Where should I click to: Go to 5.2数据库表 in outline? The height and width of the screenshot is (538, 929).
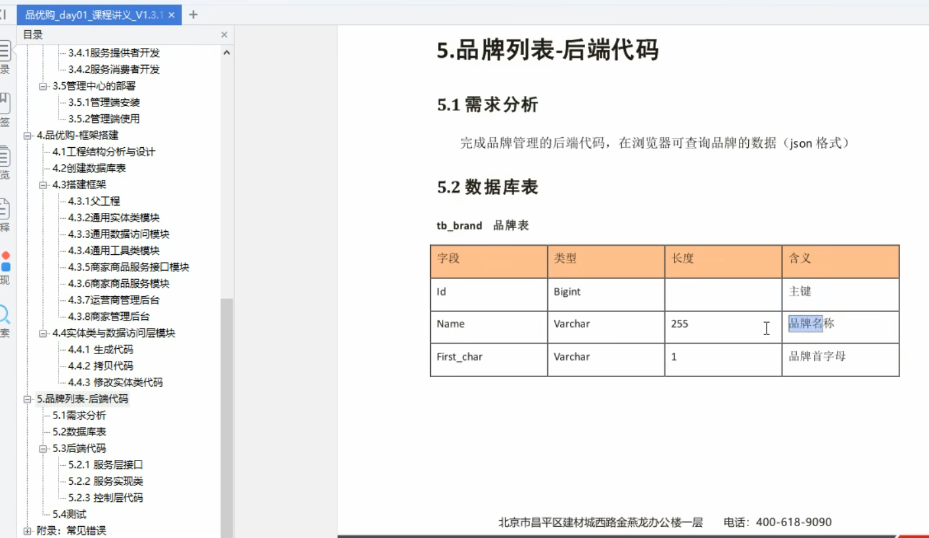[80, 432]
